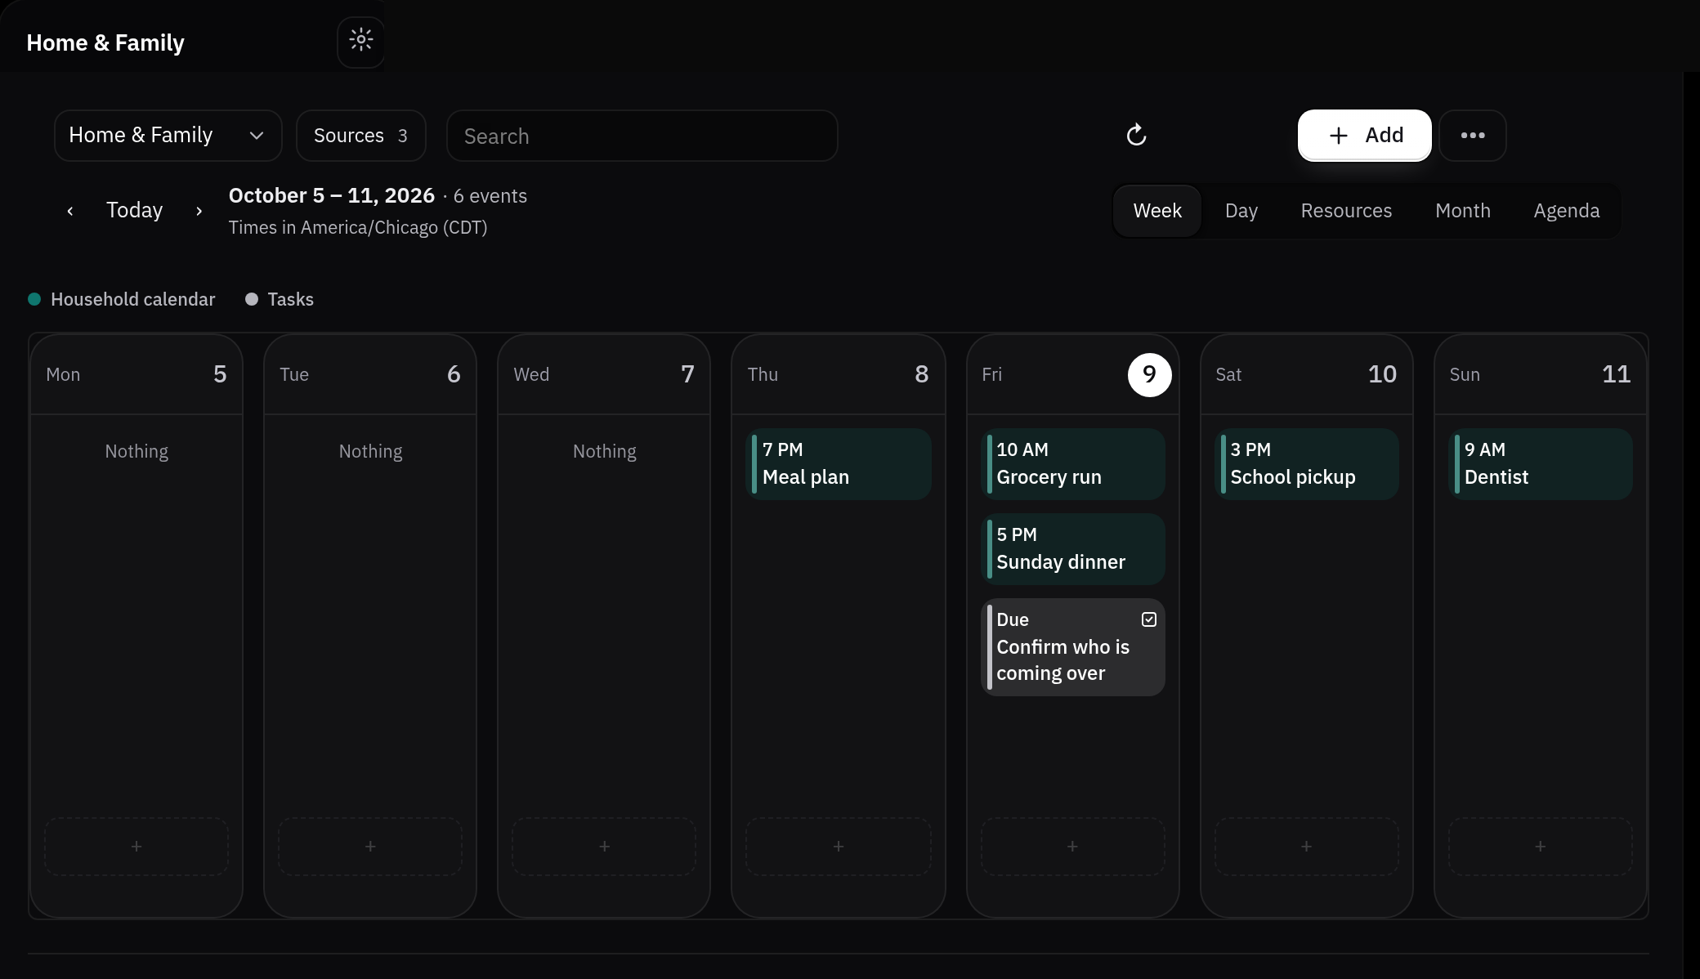
Task: Add an event on Thursday 8 plus box
Action: coord(839,847)
